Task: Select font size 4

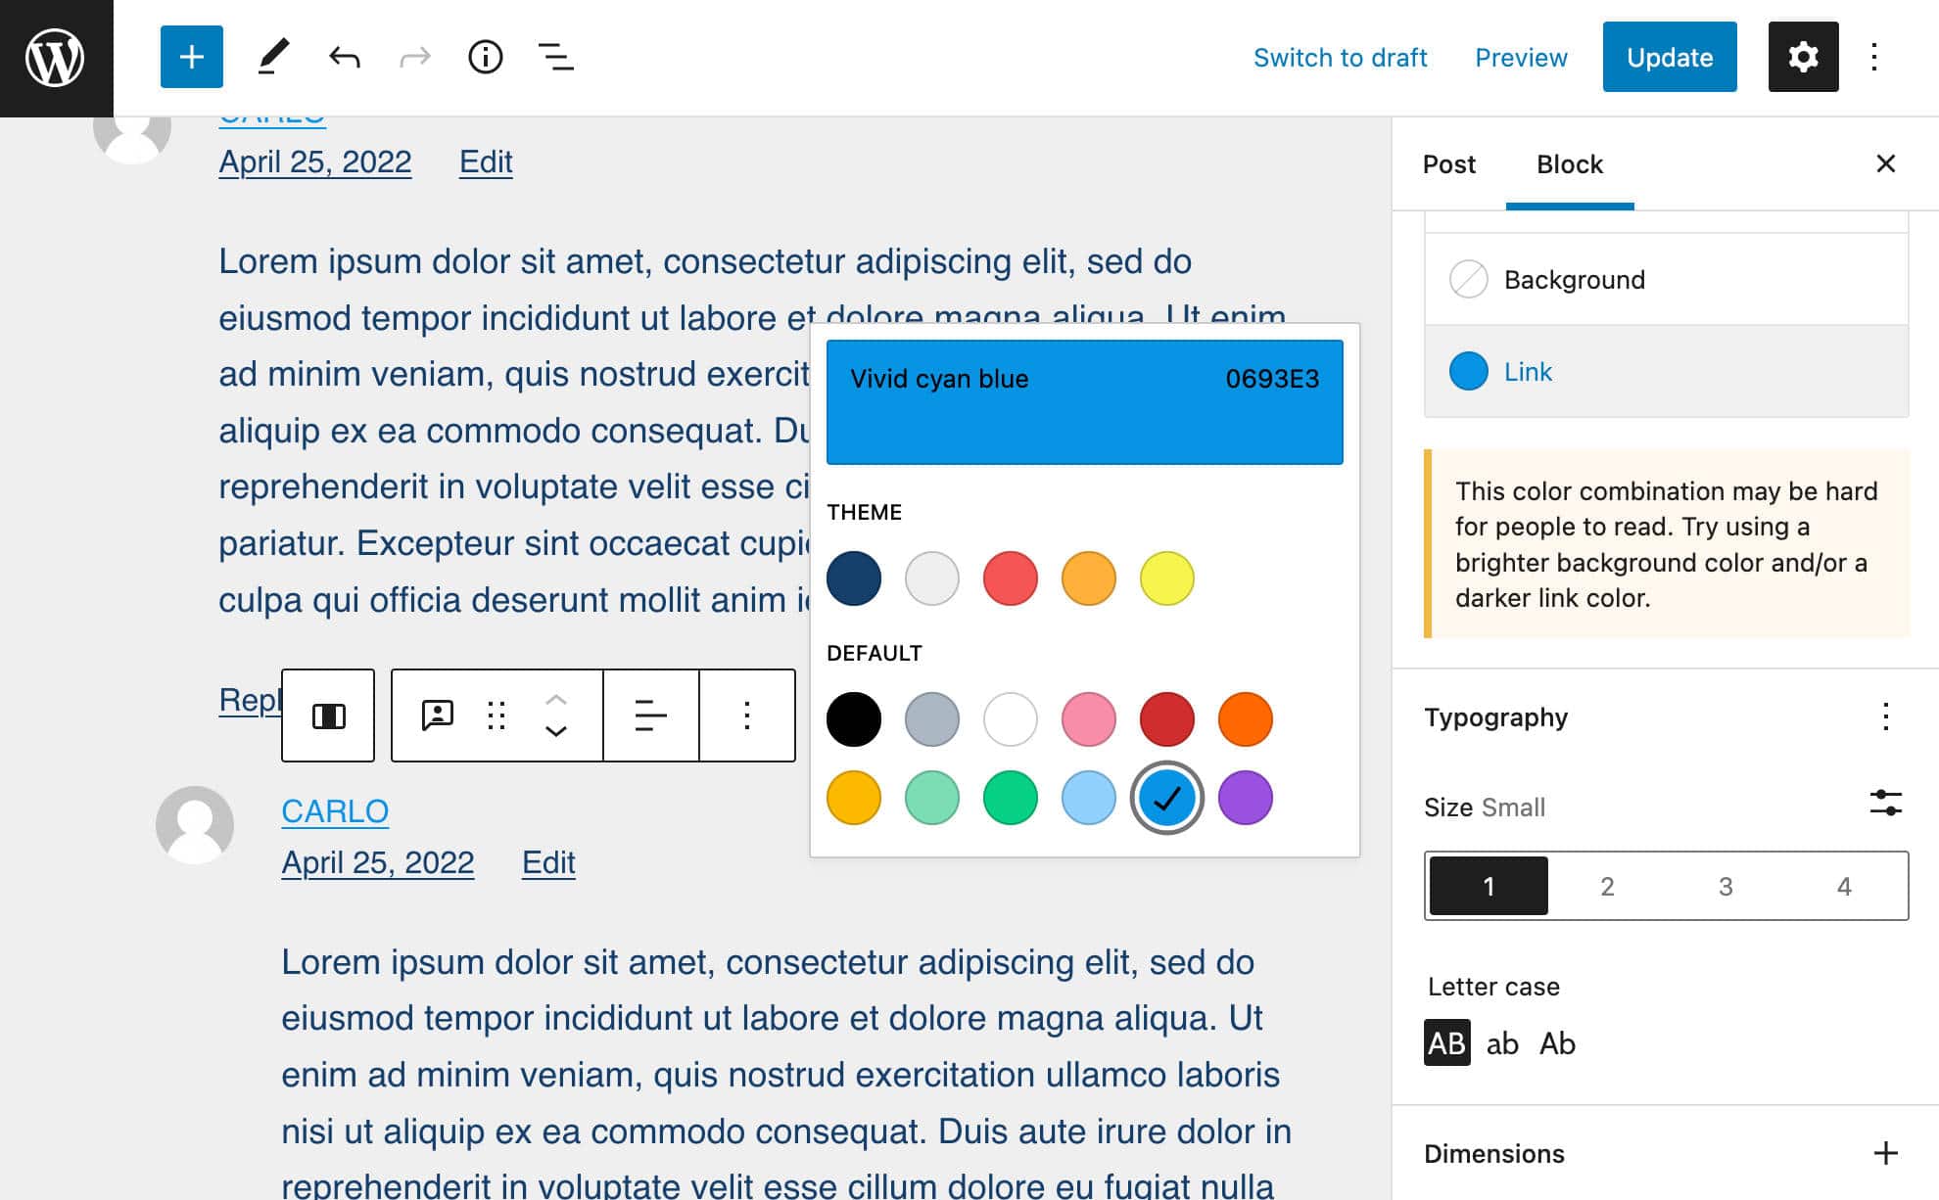Action: coord(1844,886)
